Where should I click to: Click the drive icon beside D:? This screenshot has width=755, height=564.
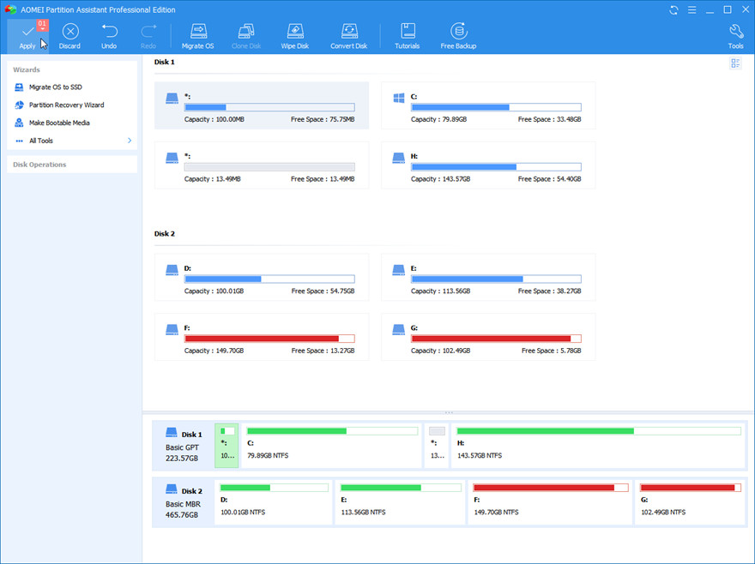pyautogui.click(x=172, y=270)
